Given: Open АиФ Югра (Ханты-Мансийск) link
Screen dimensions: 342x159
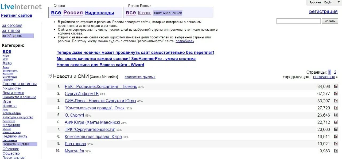Looking at the screenshot, I should coord(92,122).
